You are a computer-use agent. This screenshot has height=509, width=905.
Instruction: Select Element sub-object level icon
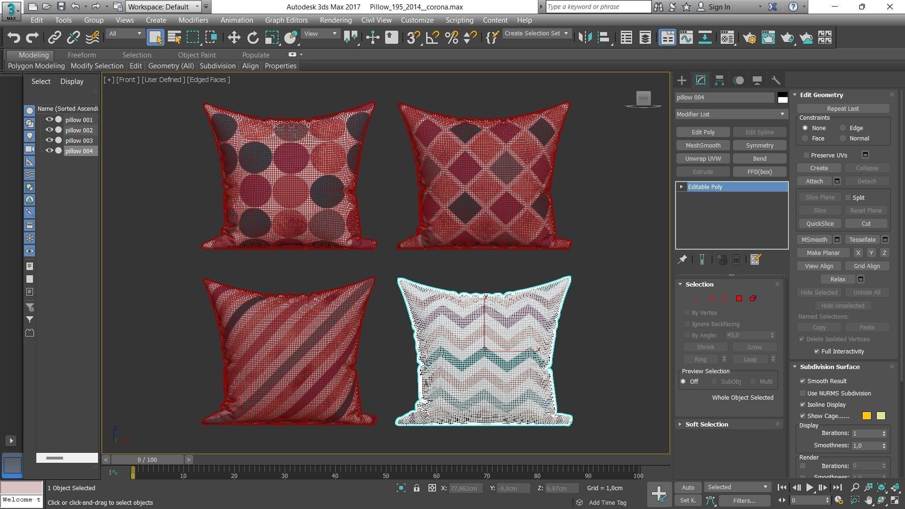(753, 298)
